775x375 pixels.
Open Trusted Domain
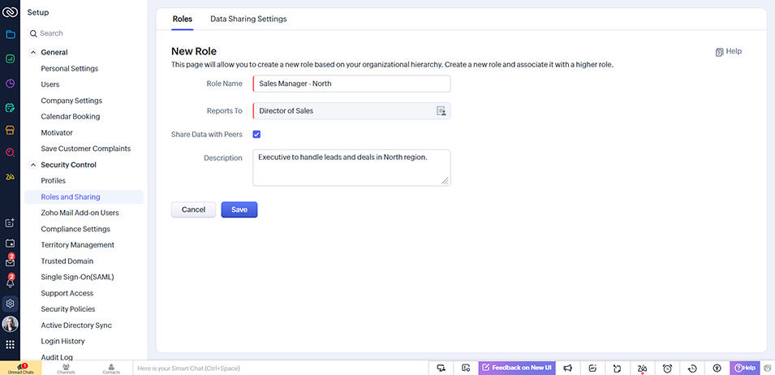click(x=67, y=261)
